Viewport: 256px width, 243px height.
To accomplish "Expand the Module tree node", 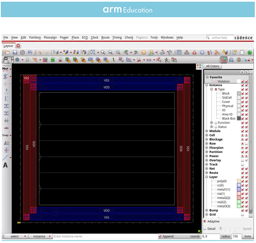I will pos(207,131).
